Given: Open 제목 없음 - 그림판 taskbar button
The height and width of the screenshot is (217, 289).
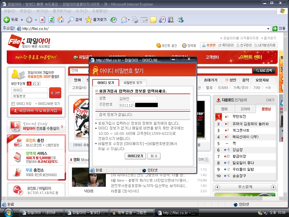Looking at the screenshot, I should coord(132,213).
